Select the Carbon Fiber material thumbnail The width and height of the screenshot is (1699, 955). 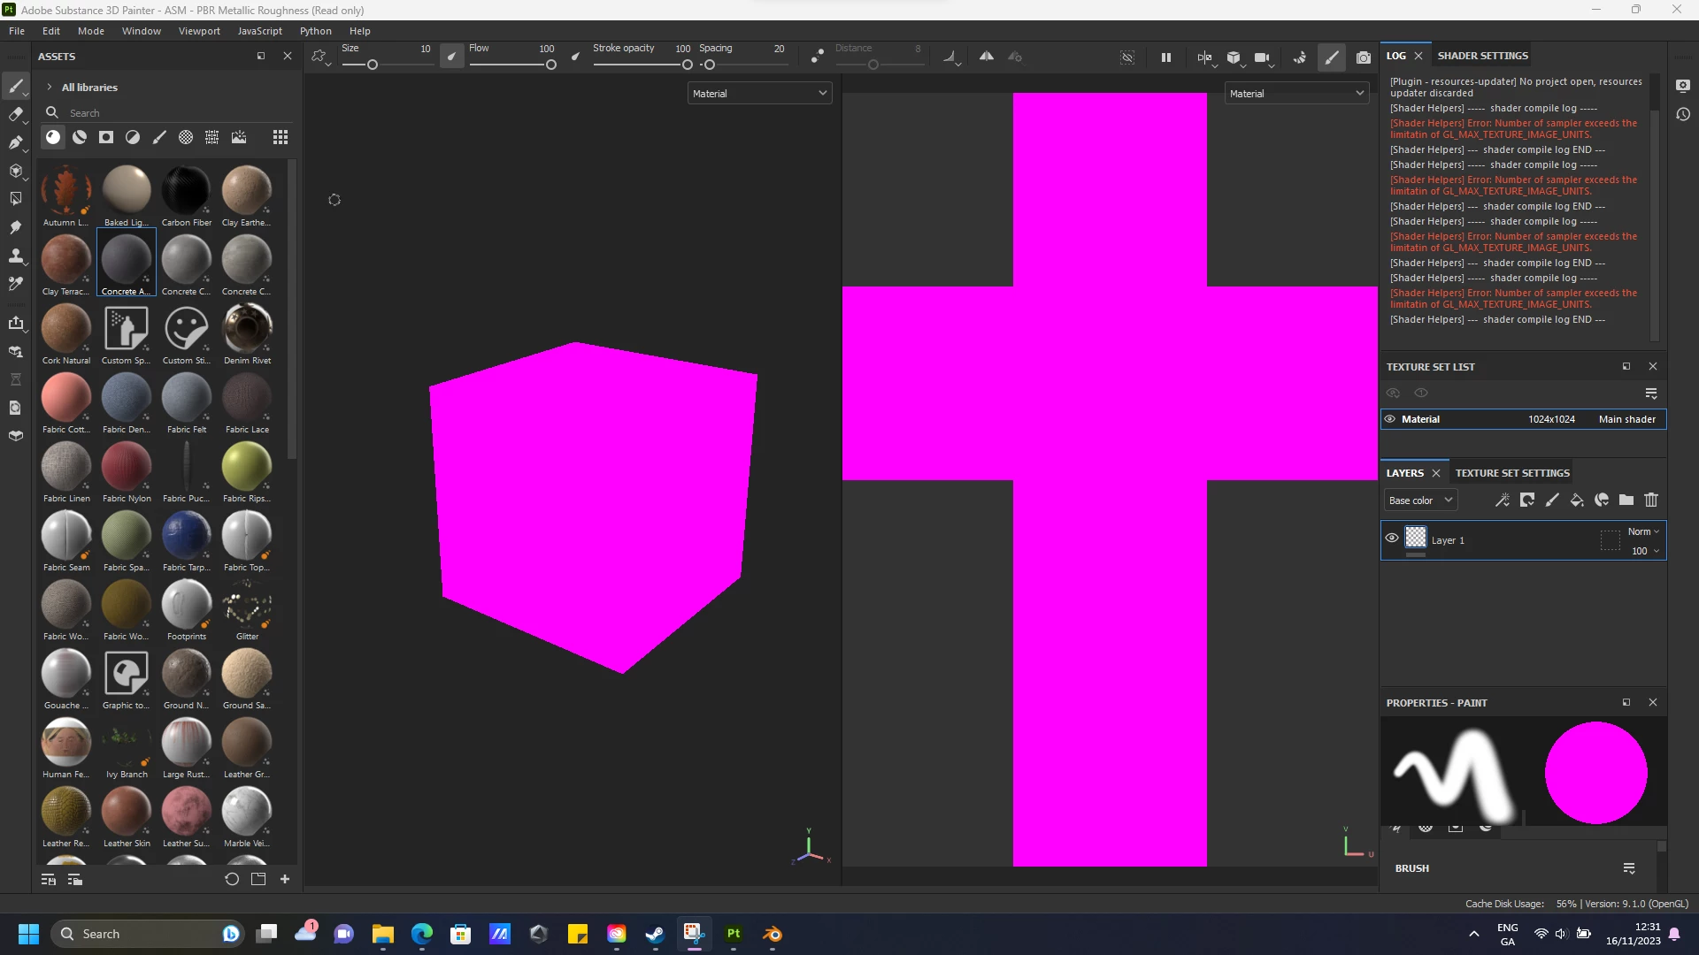(186, 190)
